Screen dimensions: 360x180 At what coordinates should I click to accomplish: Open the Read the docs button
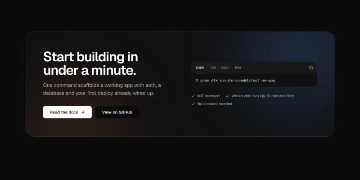tap(67, 112)
